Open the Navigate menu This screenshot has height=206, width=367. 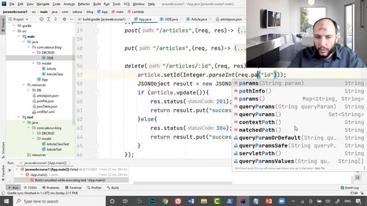(x=43, y=4)
